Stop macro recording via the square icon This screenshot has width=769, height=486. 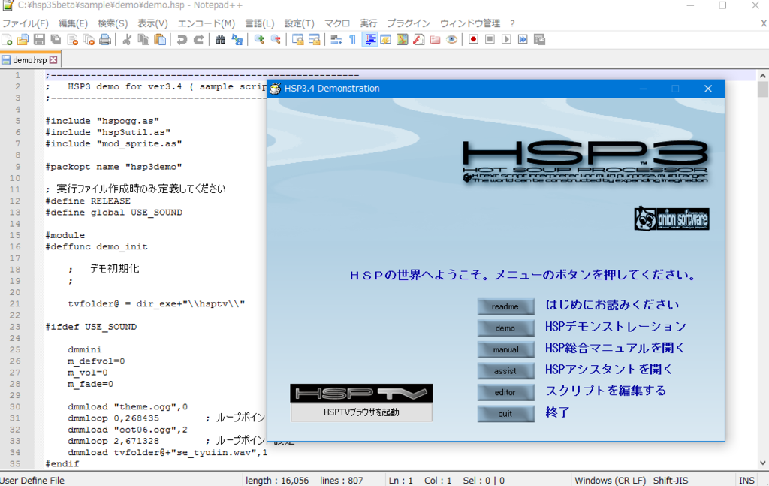[490, 39]
